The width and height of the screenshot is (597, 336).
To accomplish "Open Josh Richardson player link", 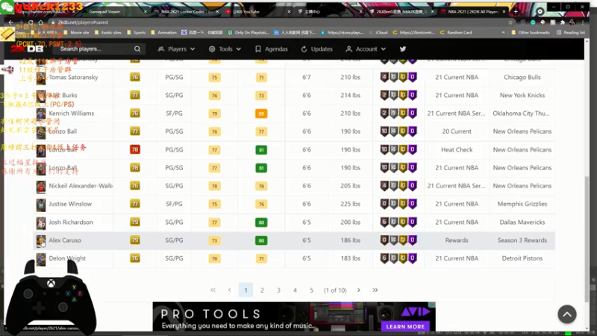I will (x=71, y=222).
